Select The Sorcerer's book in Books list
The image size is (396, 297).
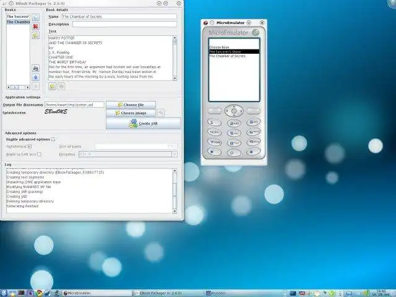point(18,17)
